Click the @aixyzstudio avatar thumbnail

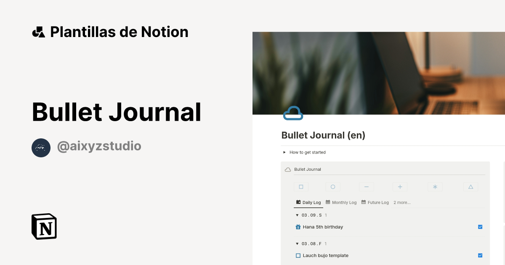[41, 148]
